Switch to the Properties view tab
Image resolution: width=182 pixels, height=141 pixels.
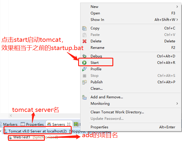coord(32,124)
